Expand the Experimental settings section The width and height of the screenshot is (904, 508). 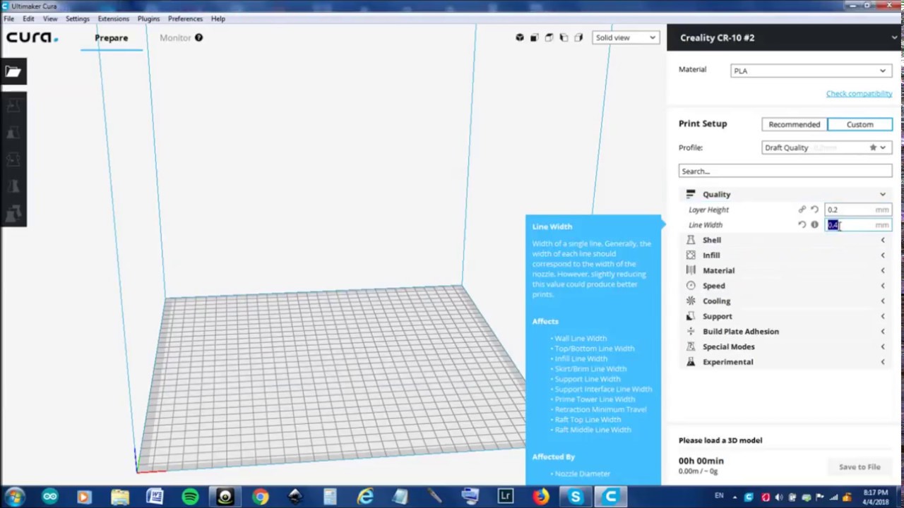(x=882, y=362)
